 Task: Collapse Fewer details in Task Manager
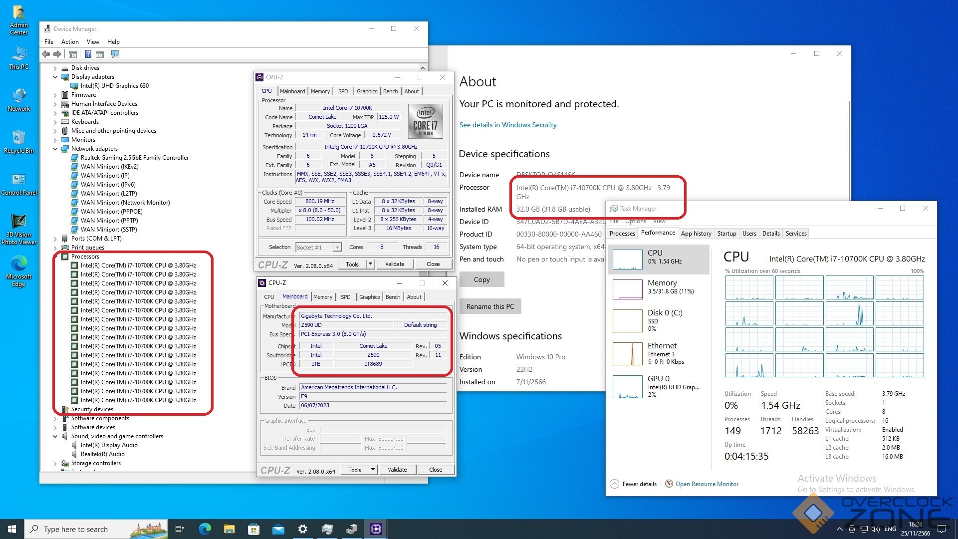click(x=633, y=484)
